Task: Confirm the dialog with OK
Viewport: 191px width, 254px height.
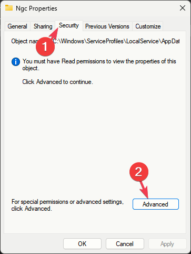Action: click(82, 244)
